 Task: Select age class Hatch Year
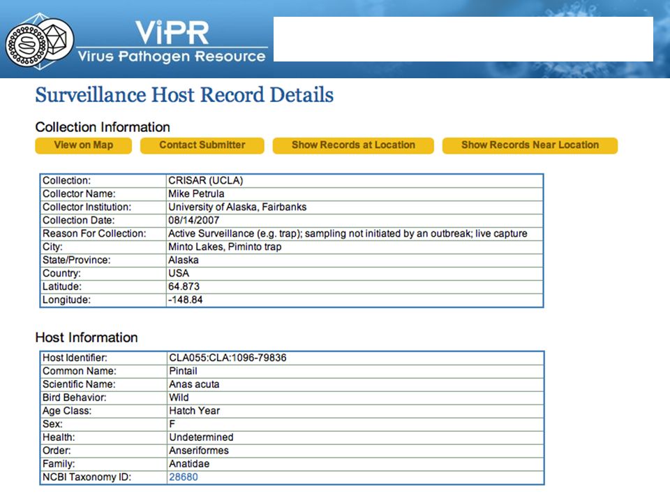pyautogui.click(x=195, y=411)
